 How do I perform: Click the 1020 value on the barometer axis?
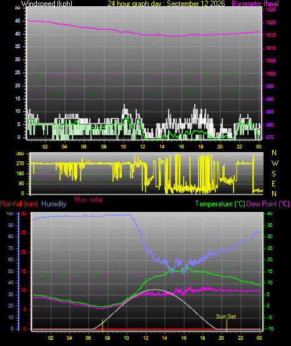270,22
